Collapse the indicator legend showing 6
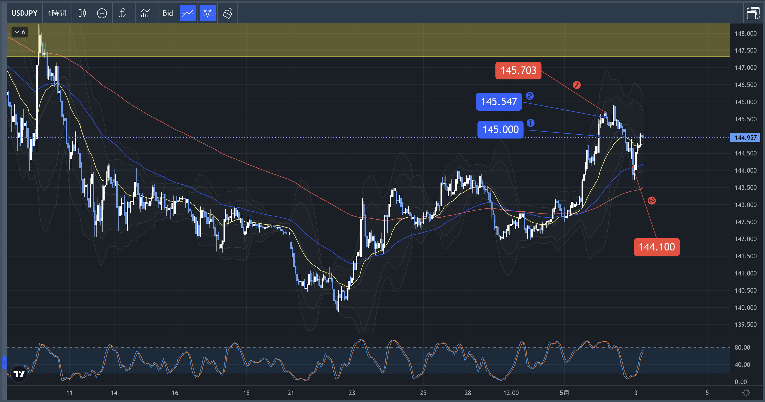 tap(20, 32)
